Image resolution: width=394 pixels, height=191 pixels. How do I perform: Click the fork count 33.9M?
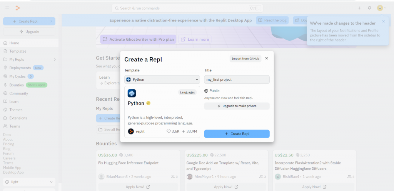pyautogui.click(x=189, y=131)
